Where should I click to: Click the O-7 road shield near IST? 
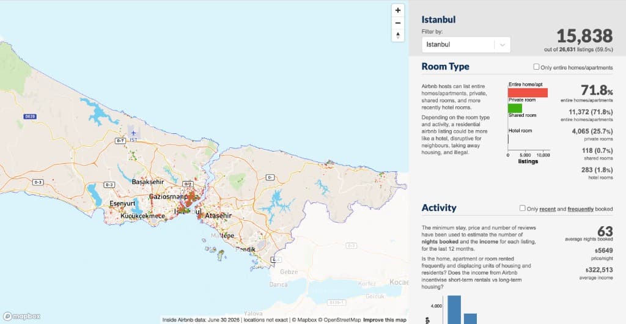(x=120, y=141)
